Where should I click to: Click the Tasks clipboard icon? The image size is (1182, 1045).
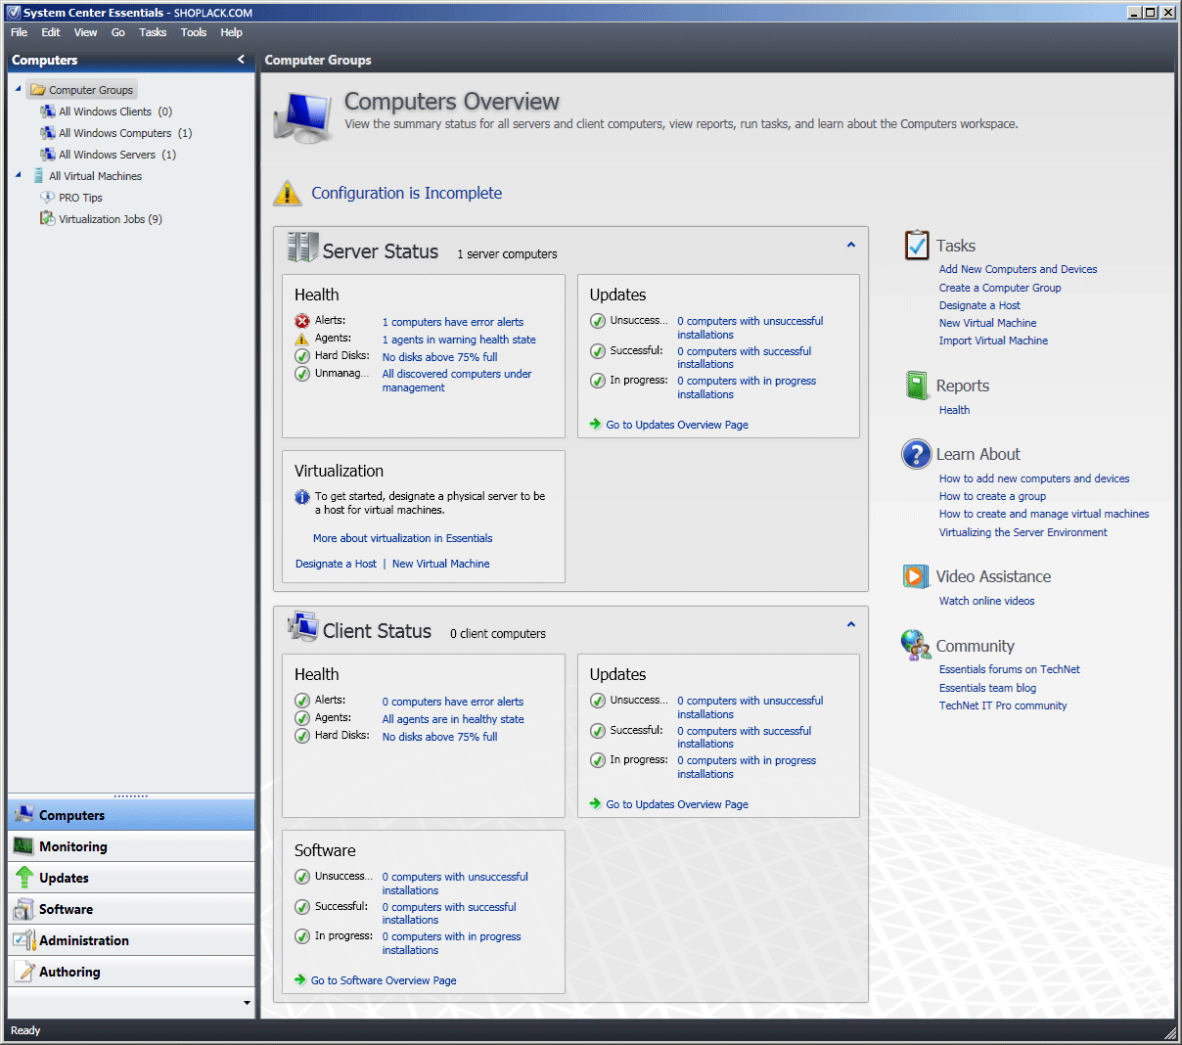[917, 245]
